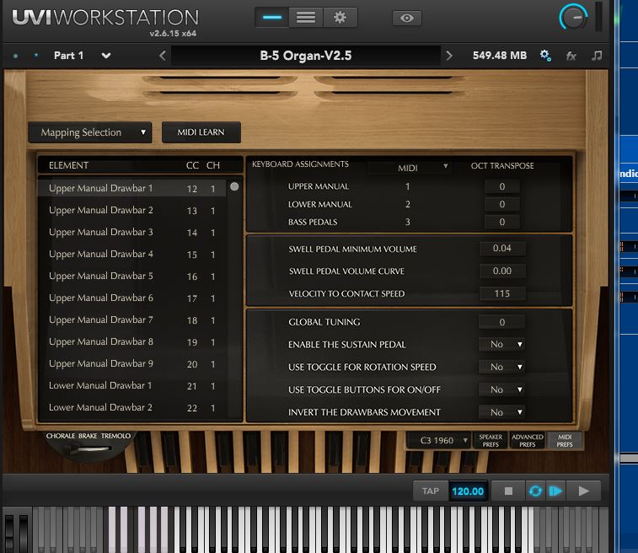638x553 pixels.
Task: Click Lower Manual octave transpose value
Action: [x=502, y=204]
